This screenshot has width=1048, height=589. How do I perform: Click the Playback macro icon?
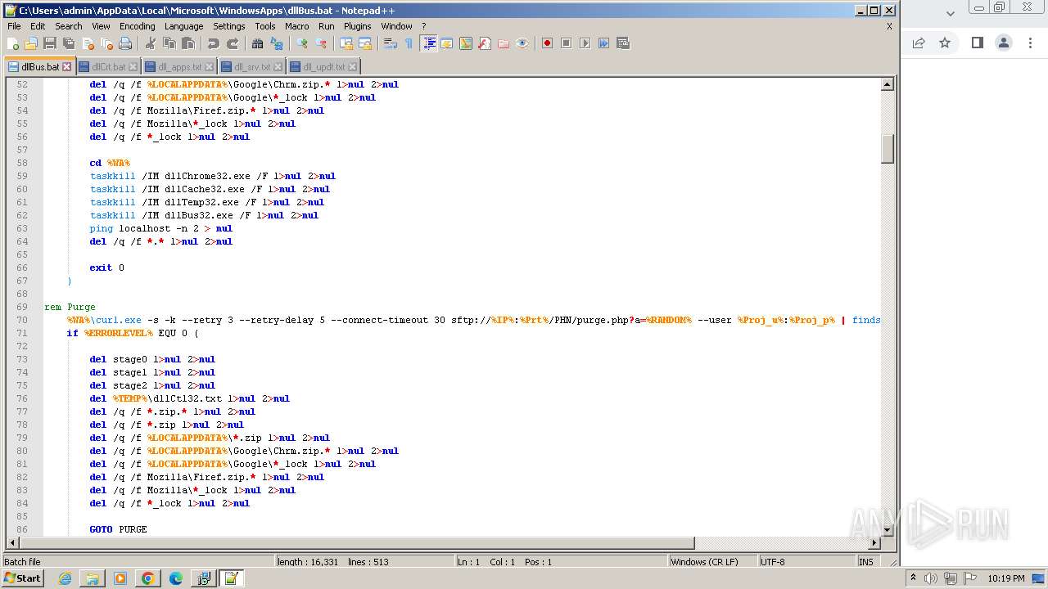pyautogui.click(x=585, y=43)
